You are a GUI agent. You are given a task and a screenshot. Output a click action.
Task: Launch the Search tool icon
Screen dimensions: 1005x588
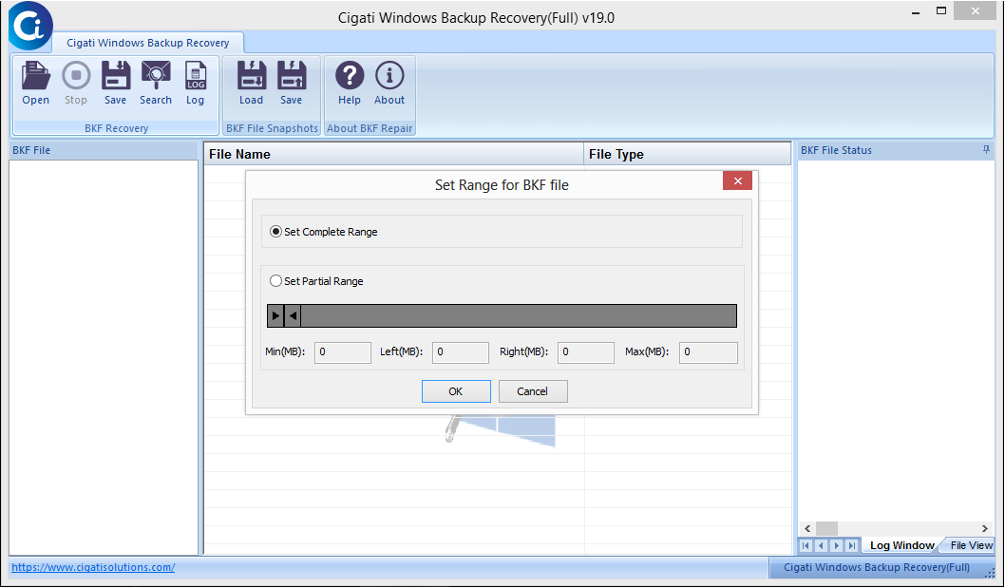pyautogui.click(x=156, y=84)
